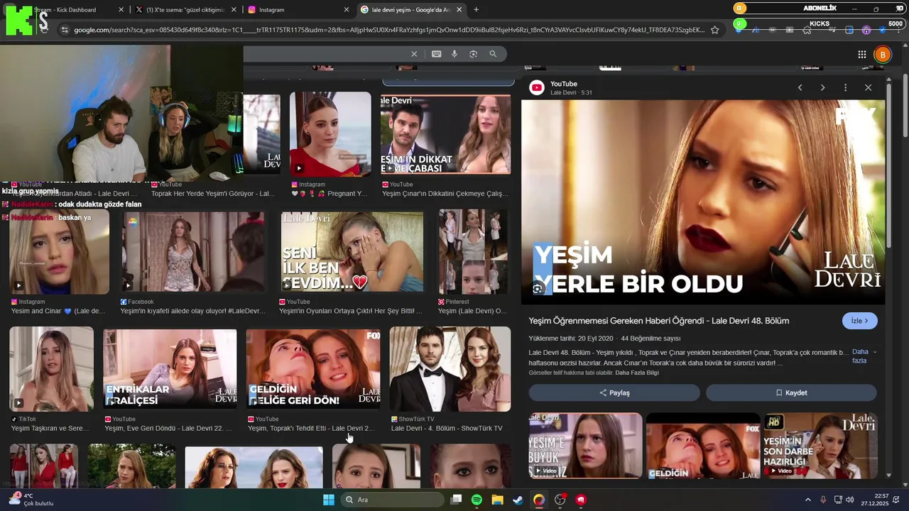Click the magnifying glass search icon

(493, 54)
